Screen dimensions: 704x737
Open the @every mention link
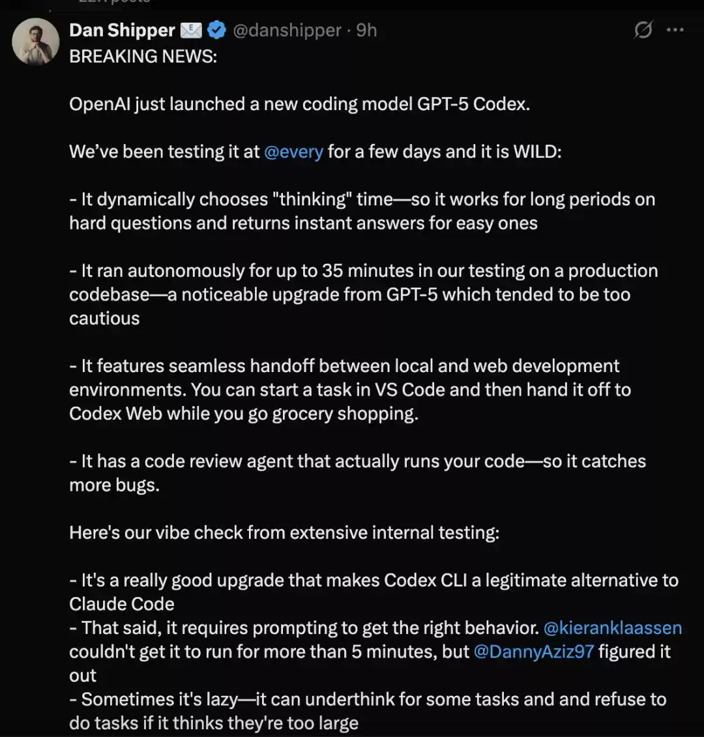click(293, 152)
